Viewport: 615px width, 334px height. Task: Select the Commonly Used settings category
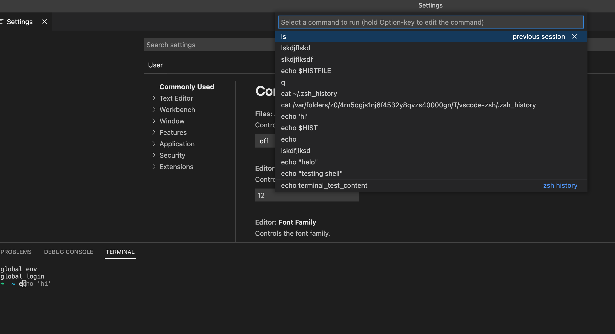click(x=187, y=87)
